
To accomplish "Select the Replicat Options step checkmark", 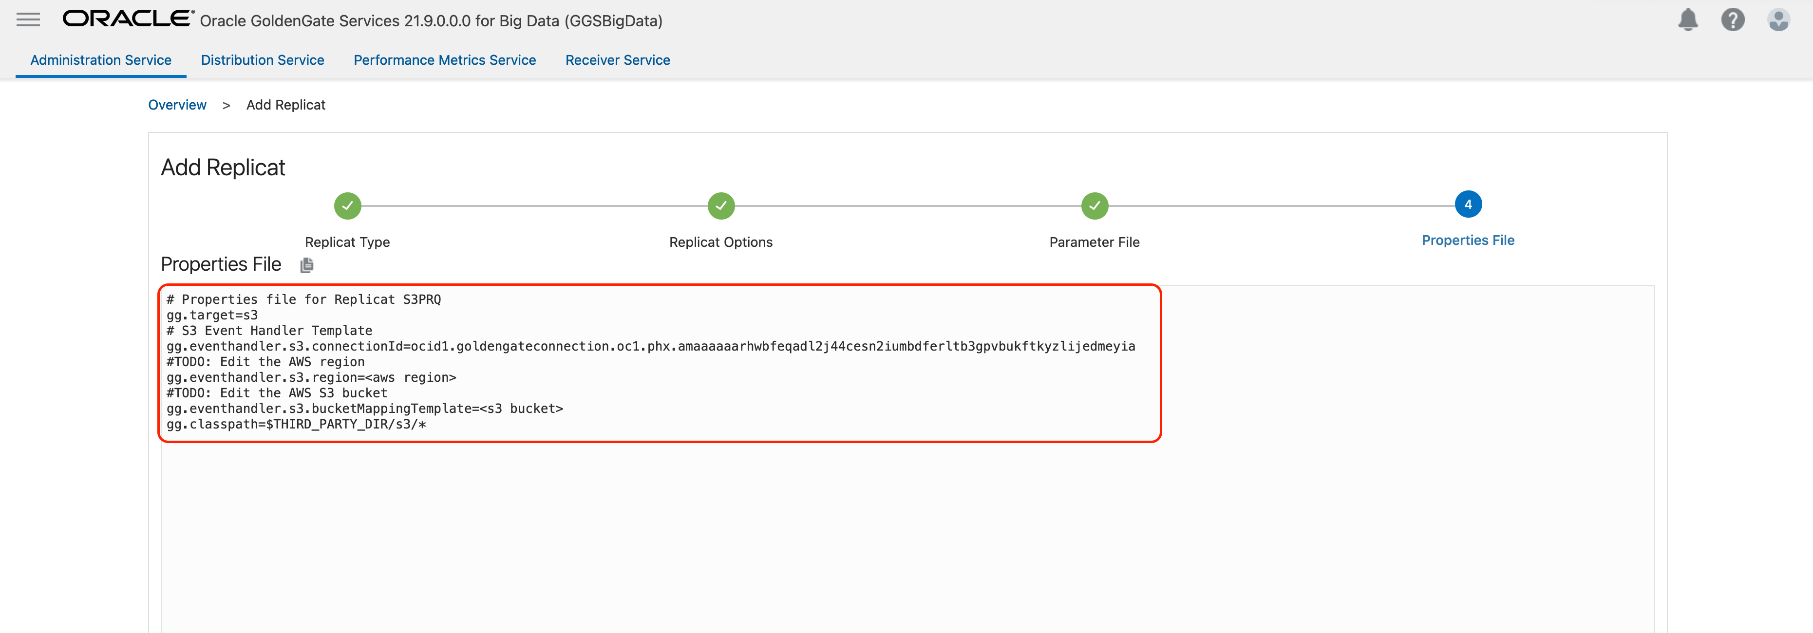I will (720, 205).
